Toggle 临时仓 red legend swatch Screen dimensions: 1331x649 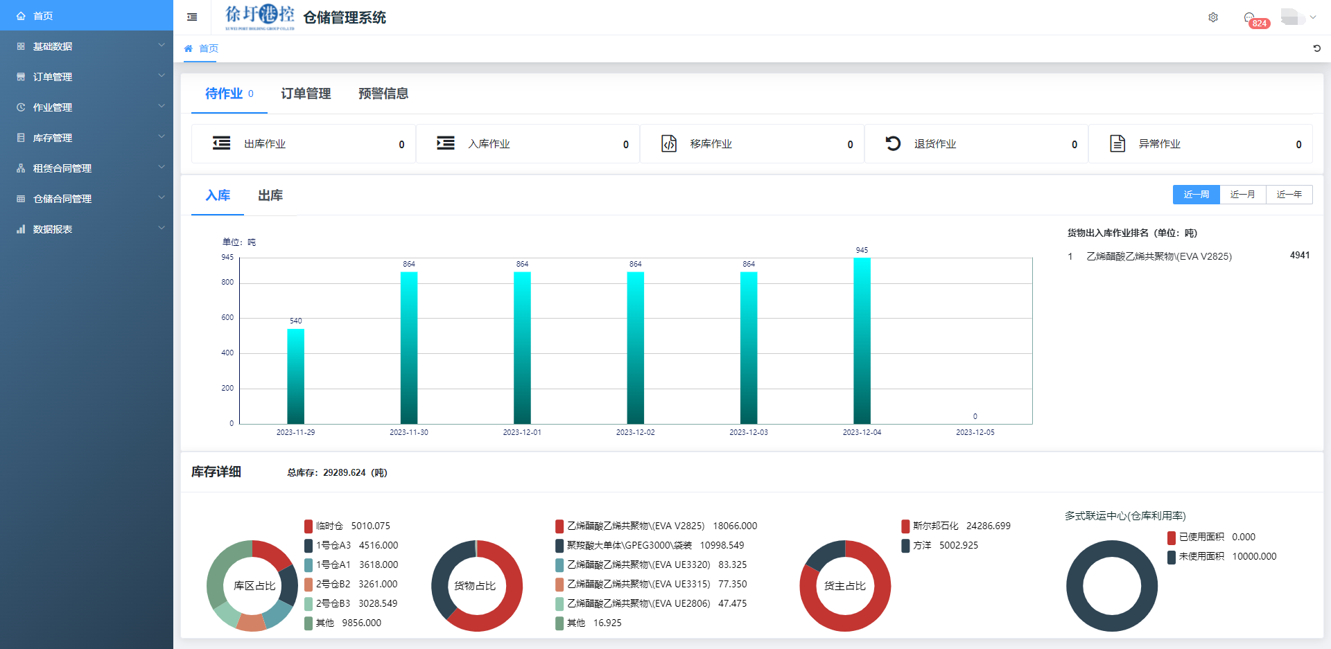(308, 526)
